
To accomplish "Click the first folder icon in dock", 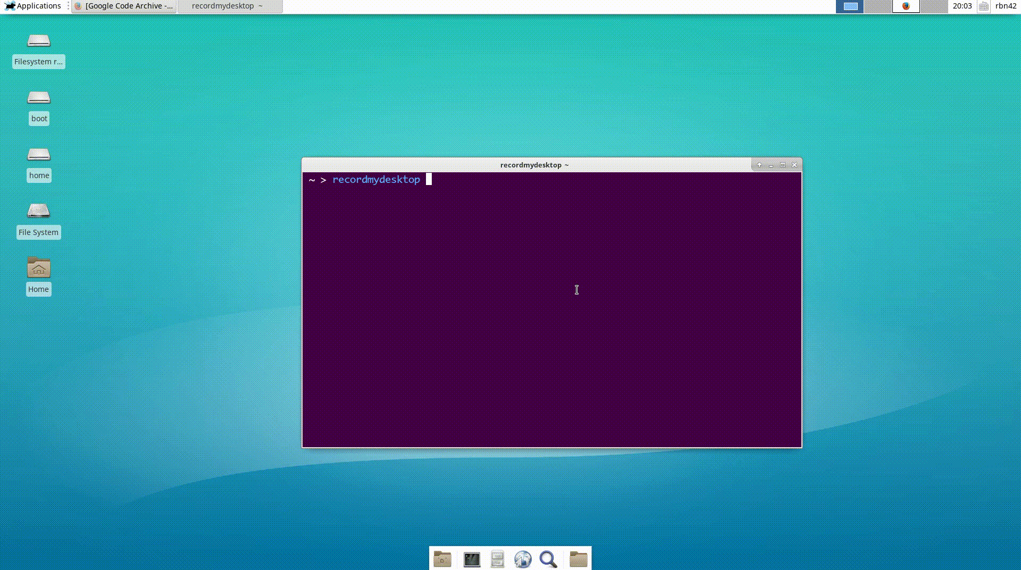I will pyautogui.click(x=442, y=559).
